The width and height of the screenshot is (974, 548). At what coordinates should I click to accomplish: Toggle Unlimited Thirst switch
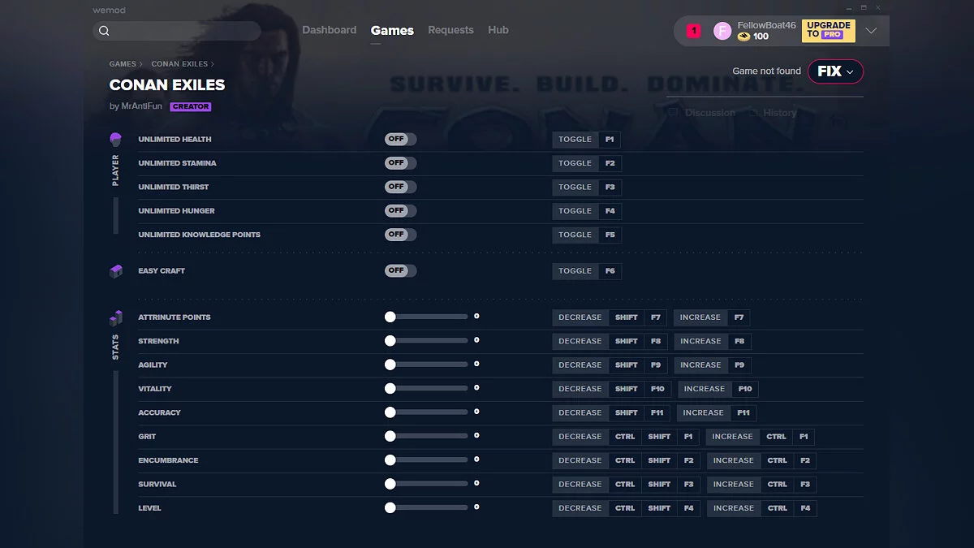point(400,187)
